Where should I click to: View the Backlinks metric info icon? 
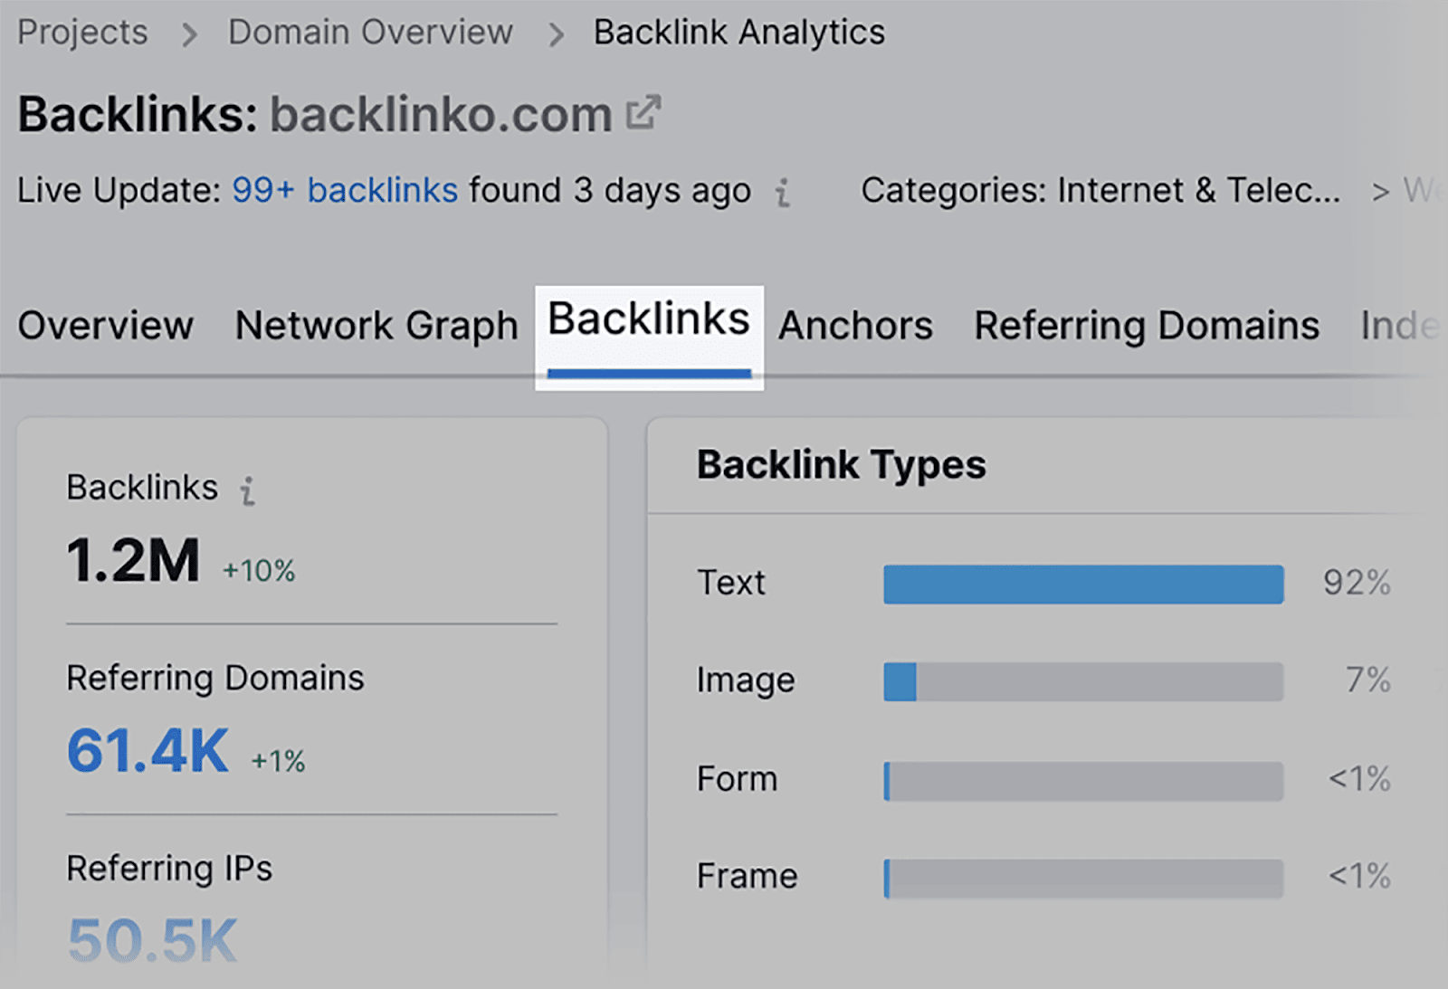click(249, 490)
